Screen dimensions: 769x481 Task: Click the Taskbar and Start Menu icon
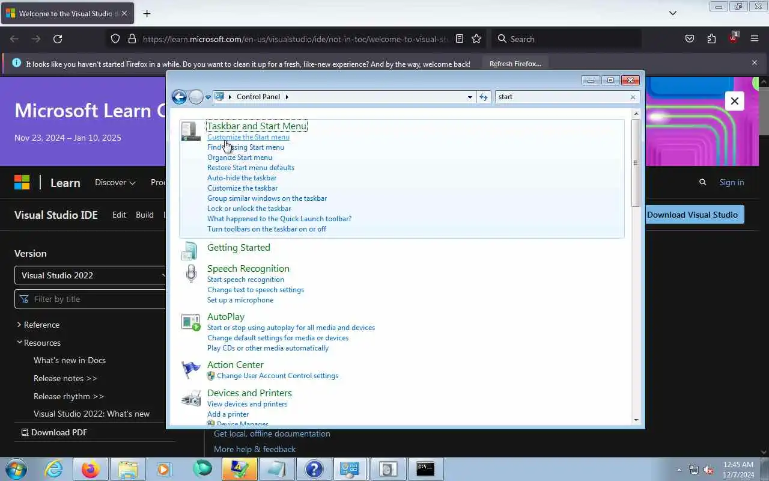point(190,130)
